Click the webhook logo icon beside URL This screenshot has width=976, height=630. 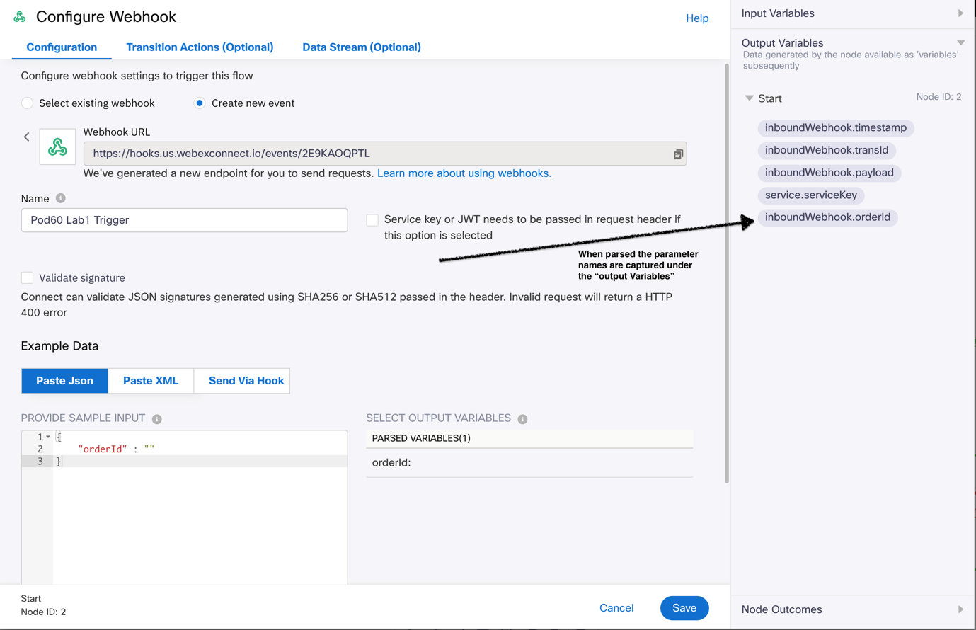(57, 147)
